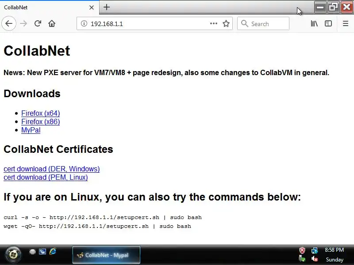Click the wget setupcert.sh command line
The image size is (354, 265).
97,226
